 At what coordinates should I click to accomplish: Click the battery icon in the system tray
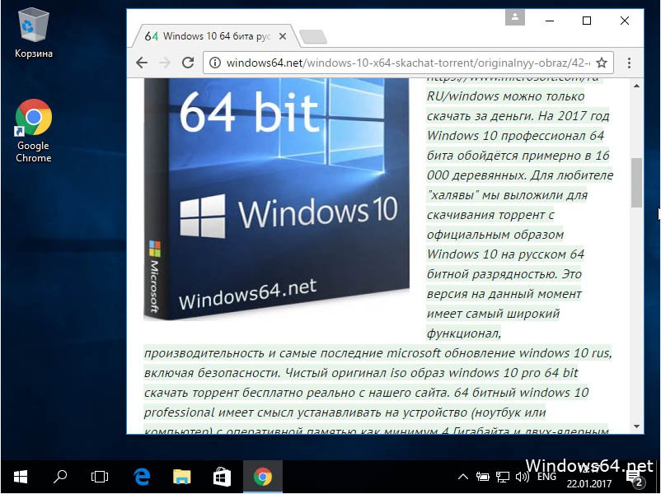point(482,477)
